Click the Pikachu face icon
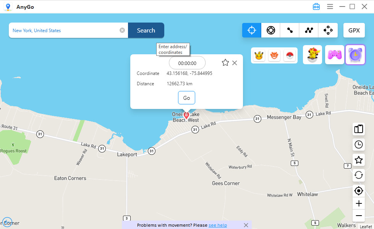This screenshot has height=229, width=374. pyautogui.click(x=259, y=55)
